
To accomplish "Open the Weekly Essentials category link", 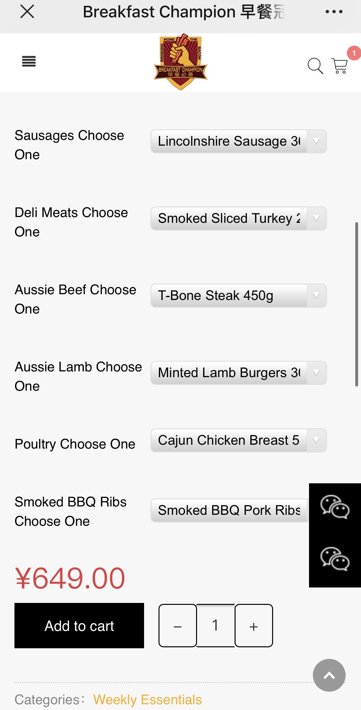I will 148,700.
